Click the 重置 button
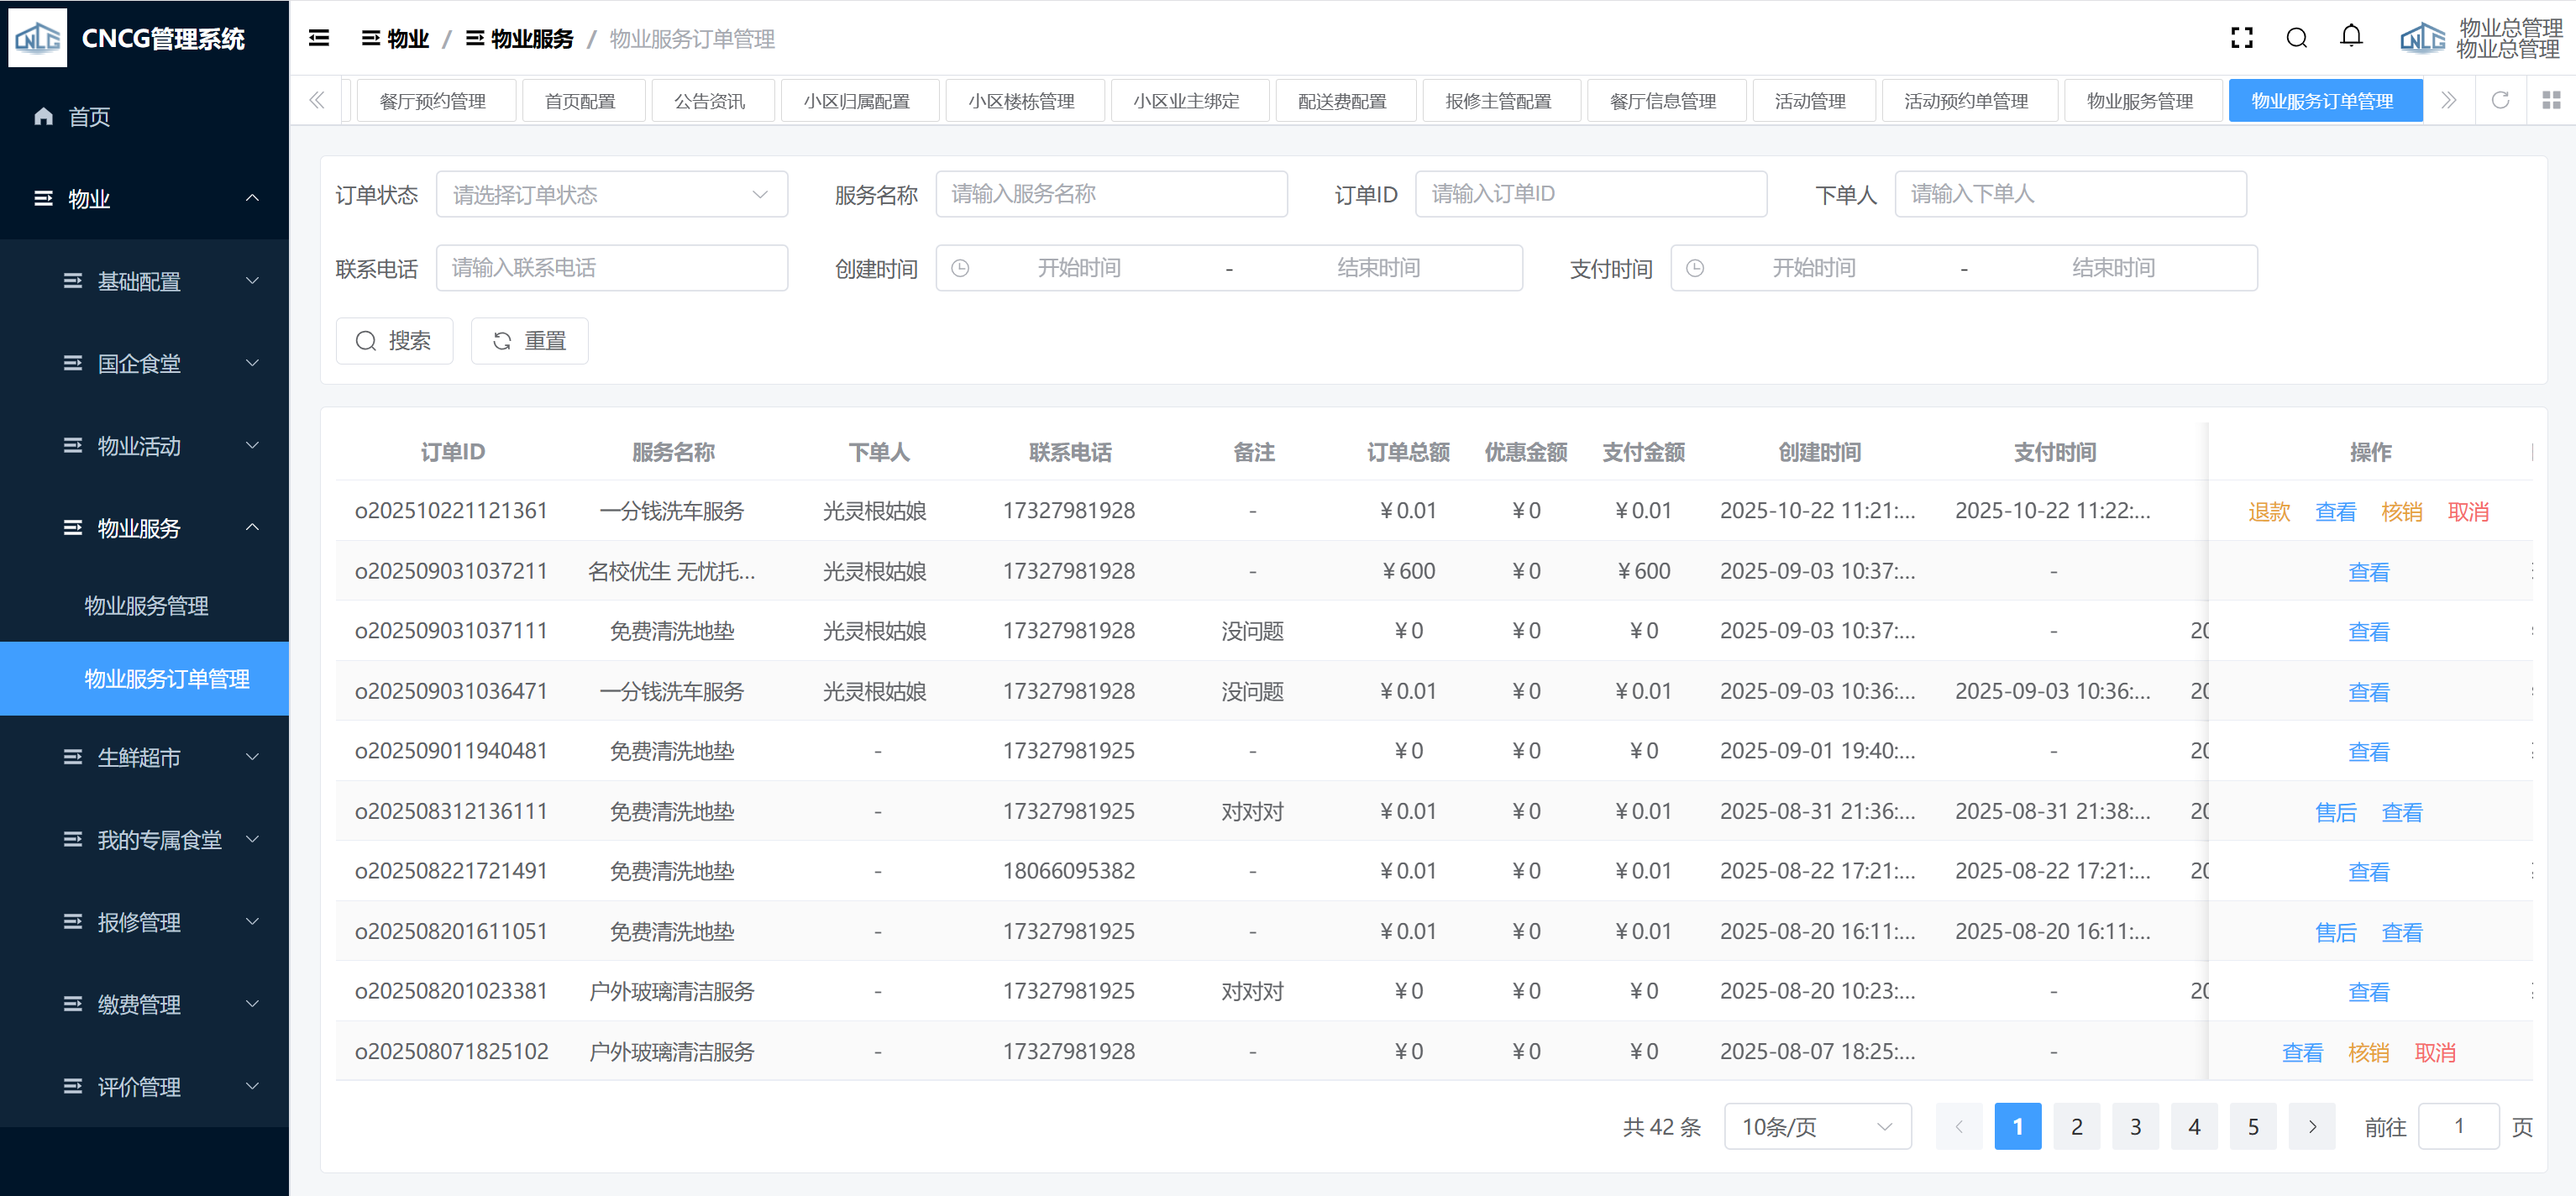2576x1196 pixels. coord(529,341)
